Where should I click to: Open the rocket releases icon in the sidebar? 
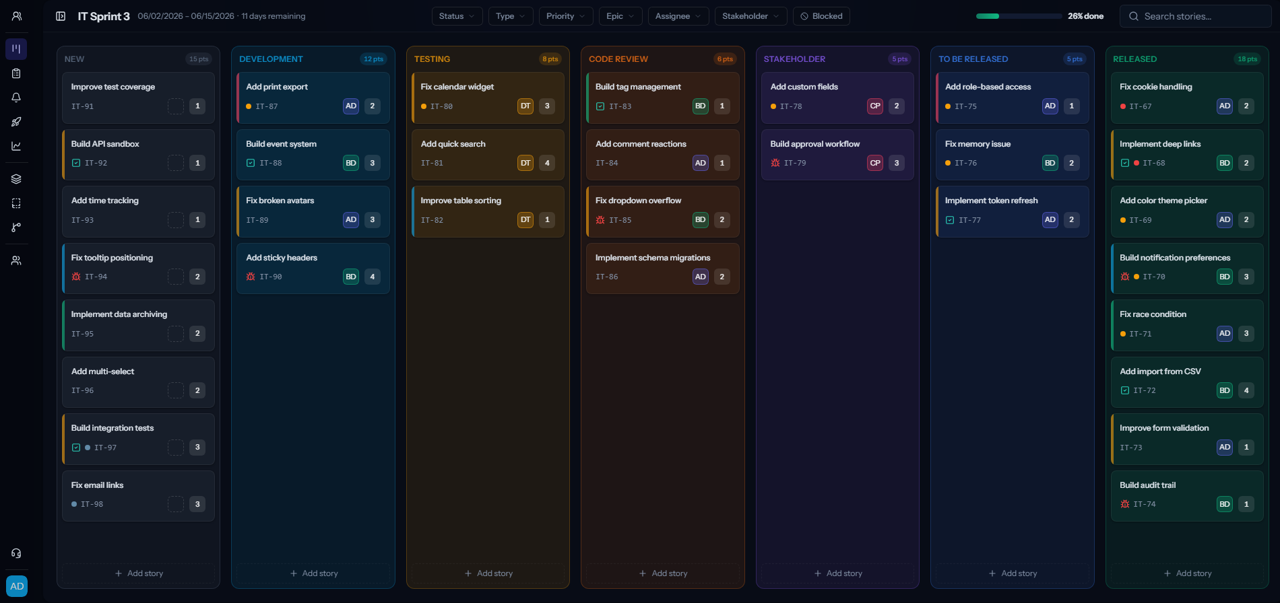16,122
